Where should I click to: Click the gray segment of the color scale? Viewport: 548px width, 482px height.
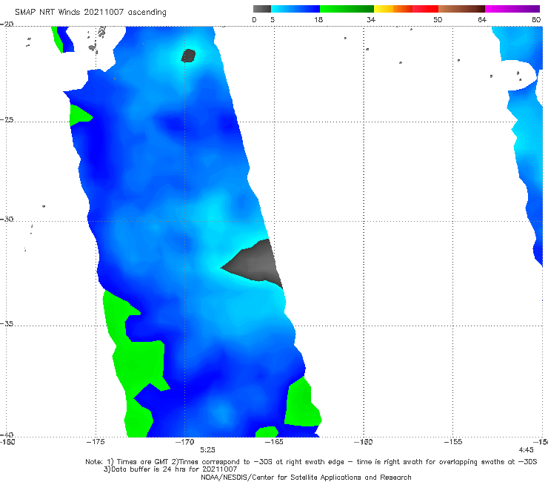261,9
